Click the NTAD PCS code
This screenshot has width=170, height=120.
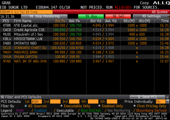click(x=7, y=61)
